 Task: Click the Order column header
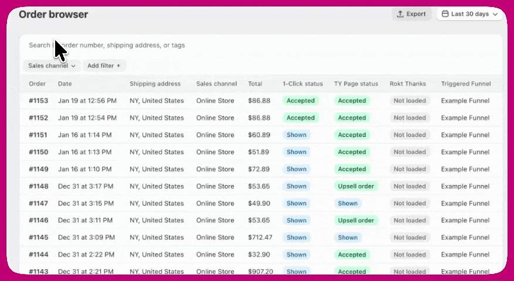(x=38, y=84)
